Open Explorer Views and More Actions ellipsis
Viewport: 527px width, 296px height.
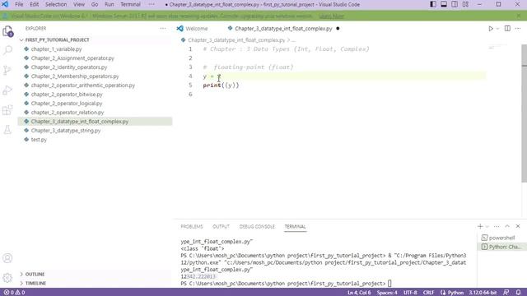tap(163, 29)
